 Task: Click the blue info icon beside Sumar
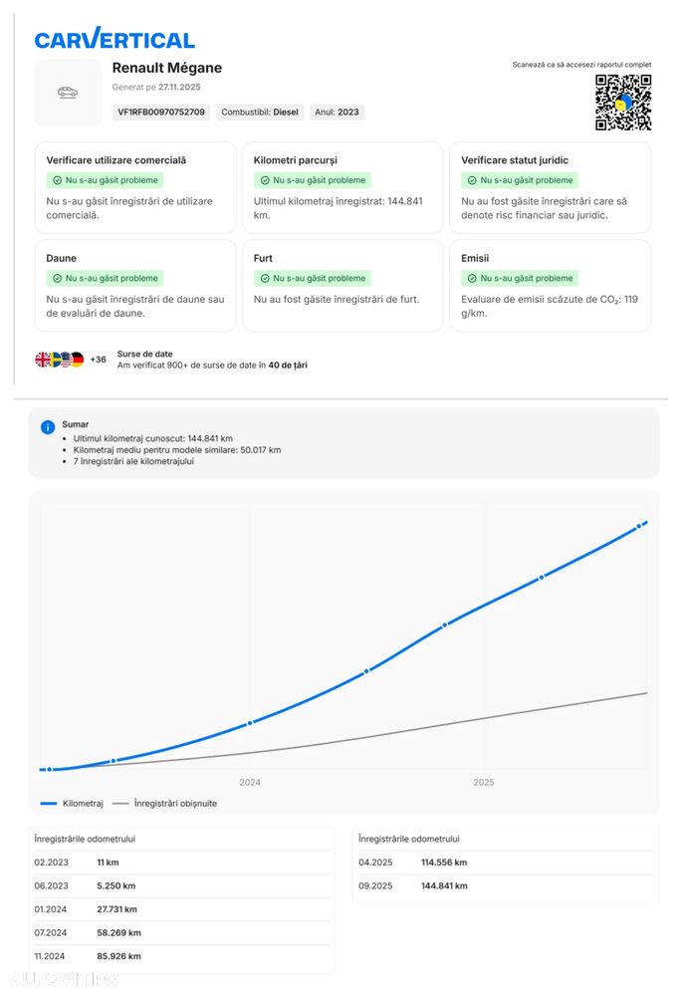tap(47, 427)
